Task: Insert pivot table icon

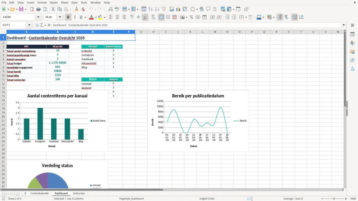Action: 185,9
